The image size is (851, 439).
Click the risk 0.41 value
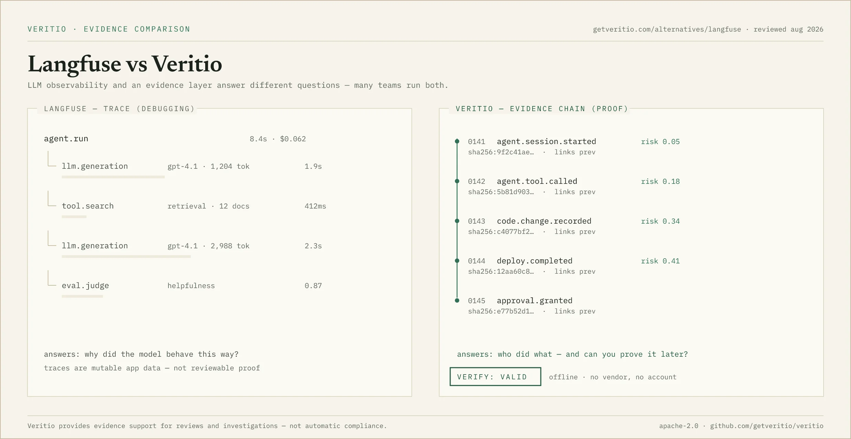coord(660,261)
